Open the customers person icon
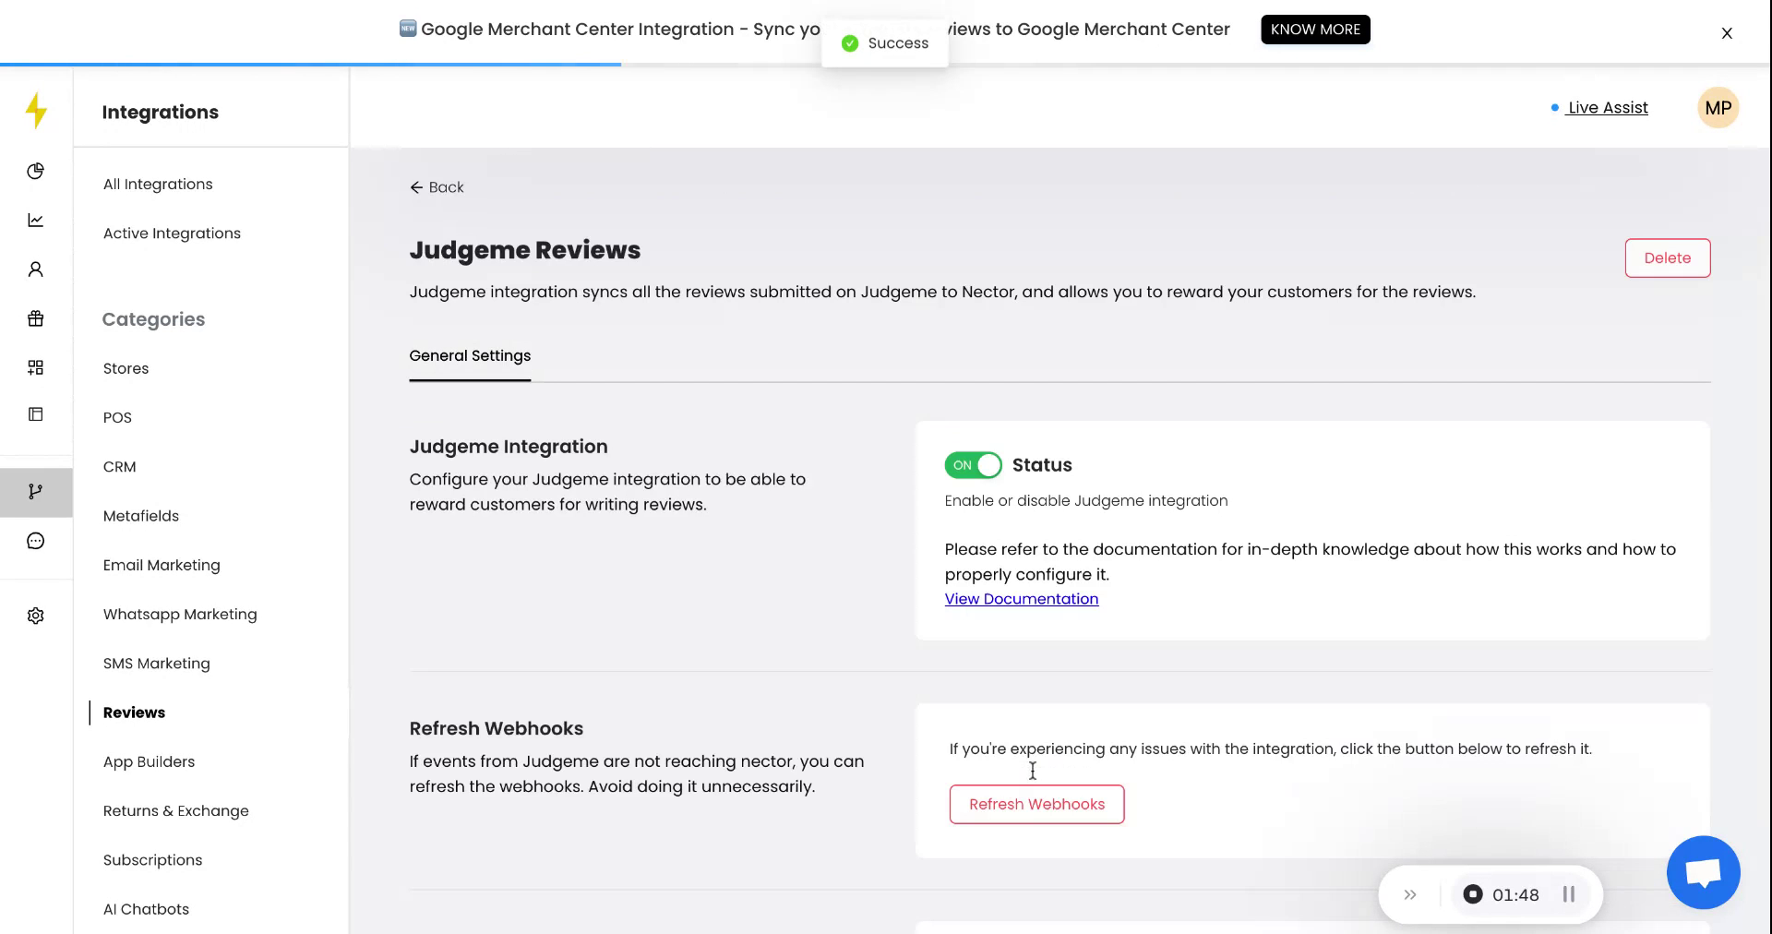 click(36, 269)
